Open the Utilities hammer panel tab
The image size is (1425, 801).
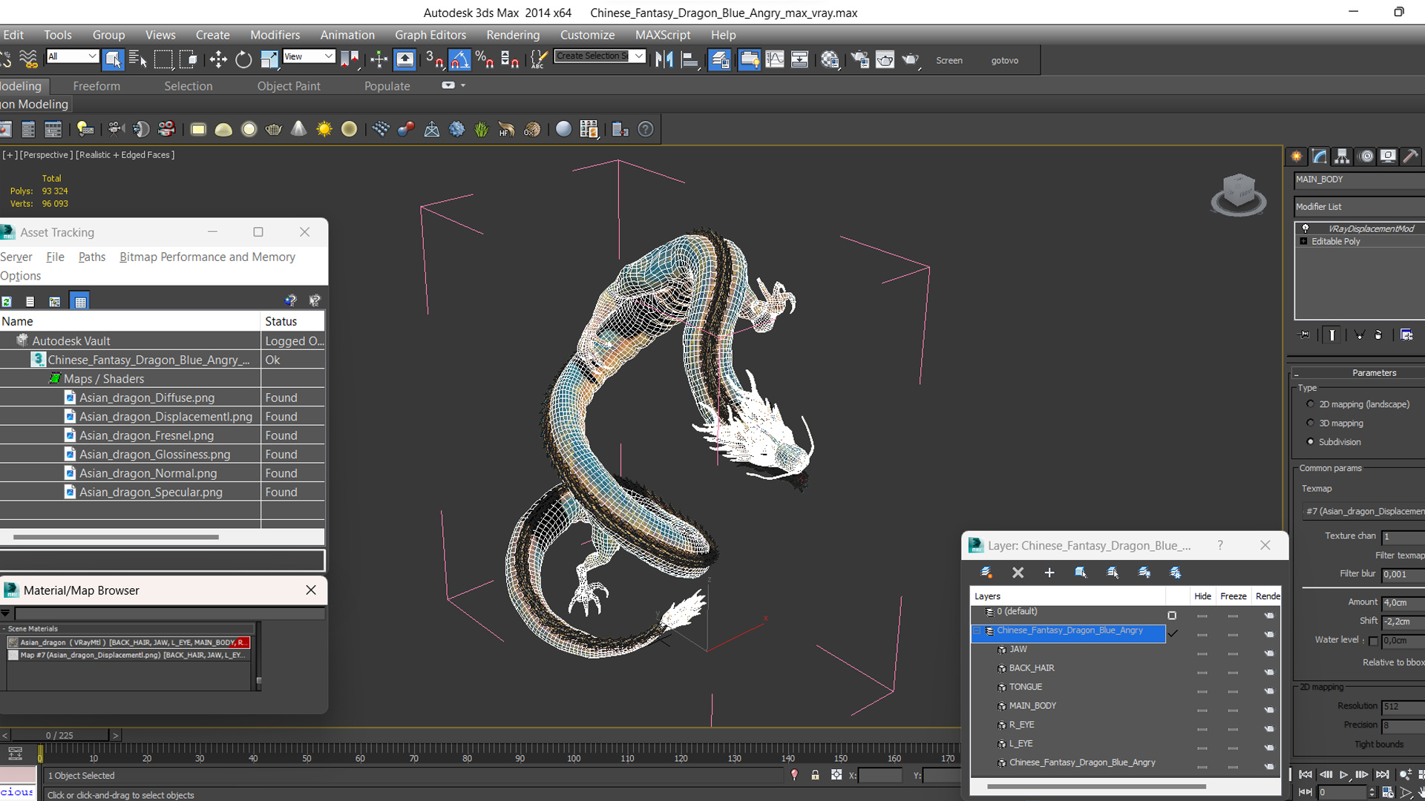click(1411, 156)
